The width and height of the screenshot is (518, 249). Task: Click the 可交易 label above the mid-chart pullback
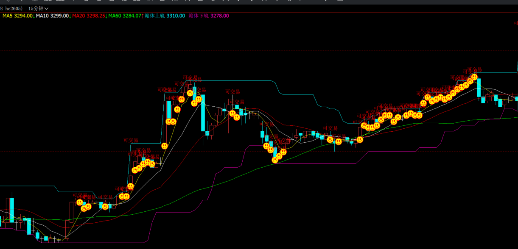click(x=232, y=91)
